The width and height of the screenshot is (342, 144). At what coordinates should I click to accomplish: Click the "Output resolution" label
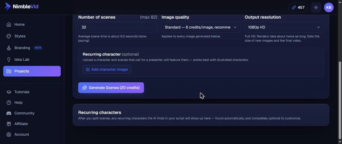pos(263,17)
